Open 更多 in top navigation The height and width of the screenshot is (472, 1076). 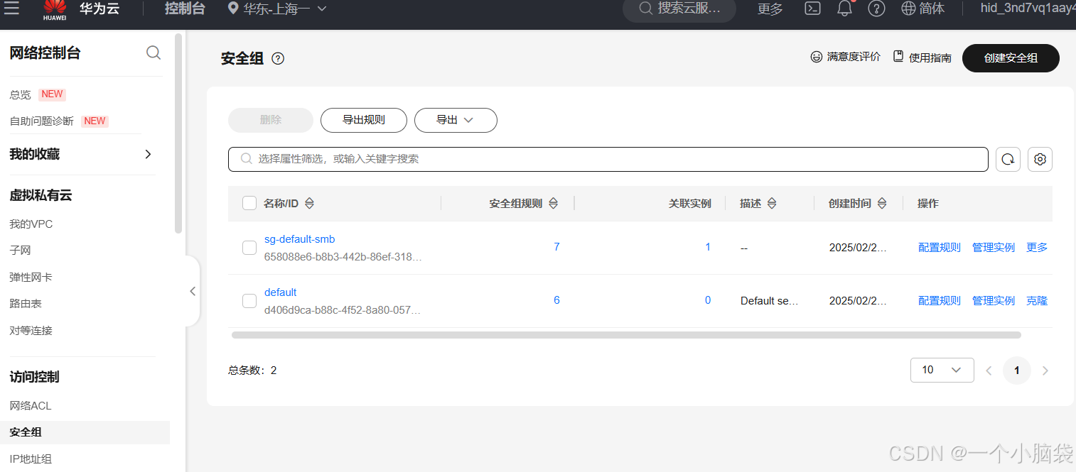coord(770,9)
